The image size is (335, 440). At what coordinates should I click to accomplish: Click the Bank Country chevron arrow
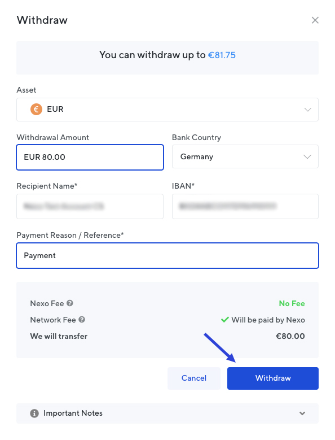pyautogui.click(x=307, y=156)
